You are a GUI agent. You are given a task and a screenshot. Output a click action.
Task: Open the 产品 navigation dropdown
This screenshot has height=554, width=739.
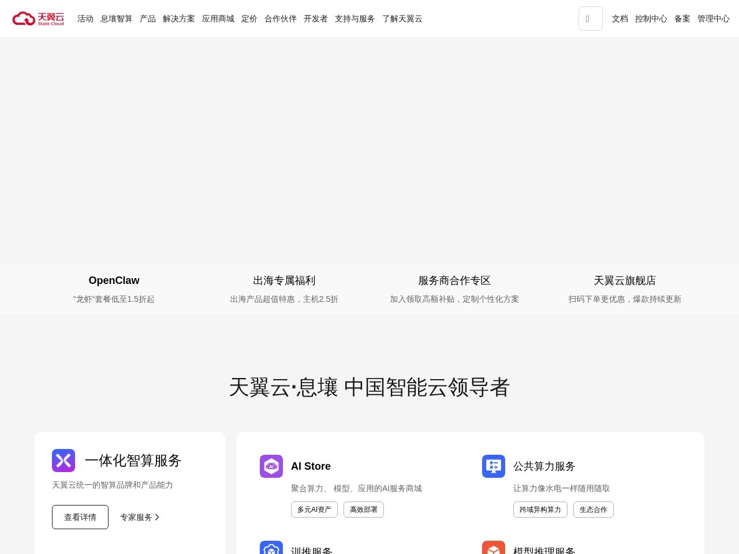pyautogui.click(x=148, y=18)
